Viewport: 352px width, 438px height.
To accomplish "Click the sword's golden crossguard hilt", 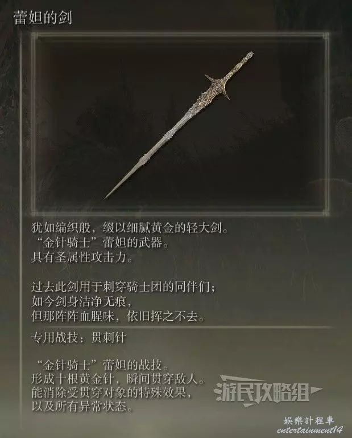I will 218,87.
